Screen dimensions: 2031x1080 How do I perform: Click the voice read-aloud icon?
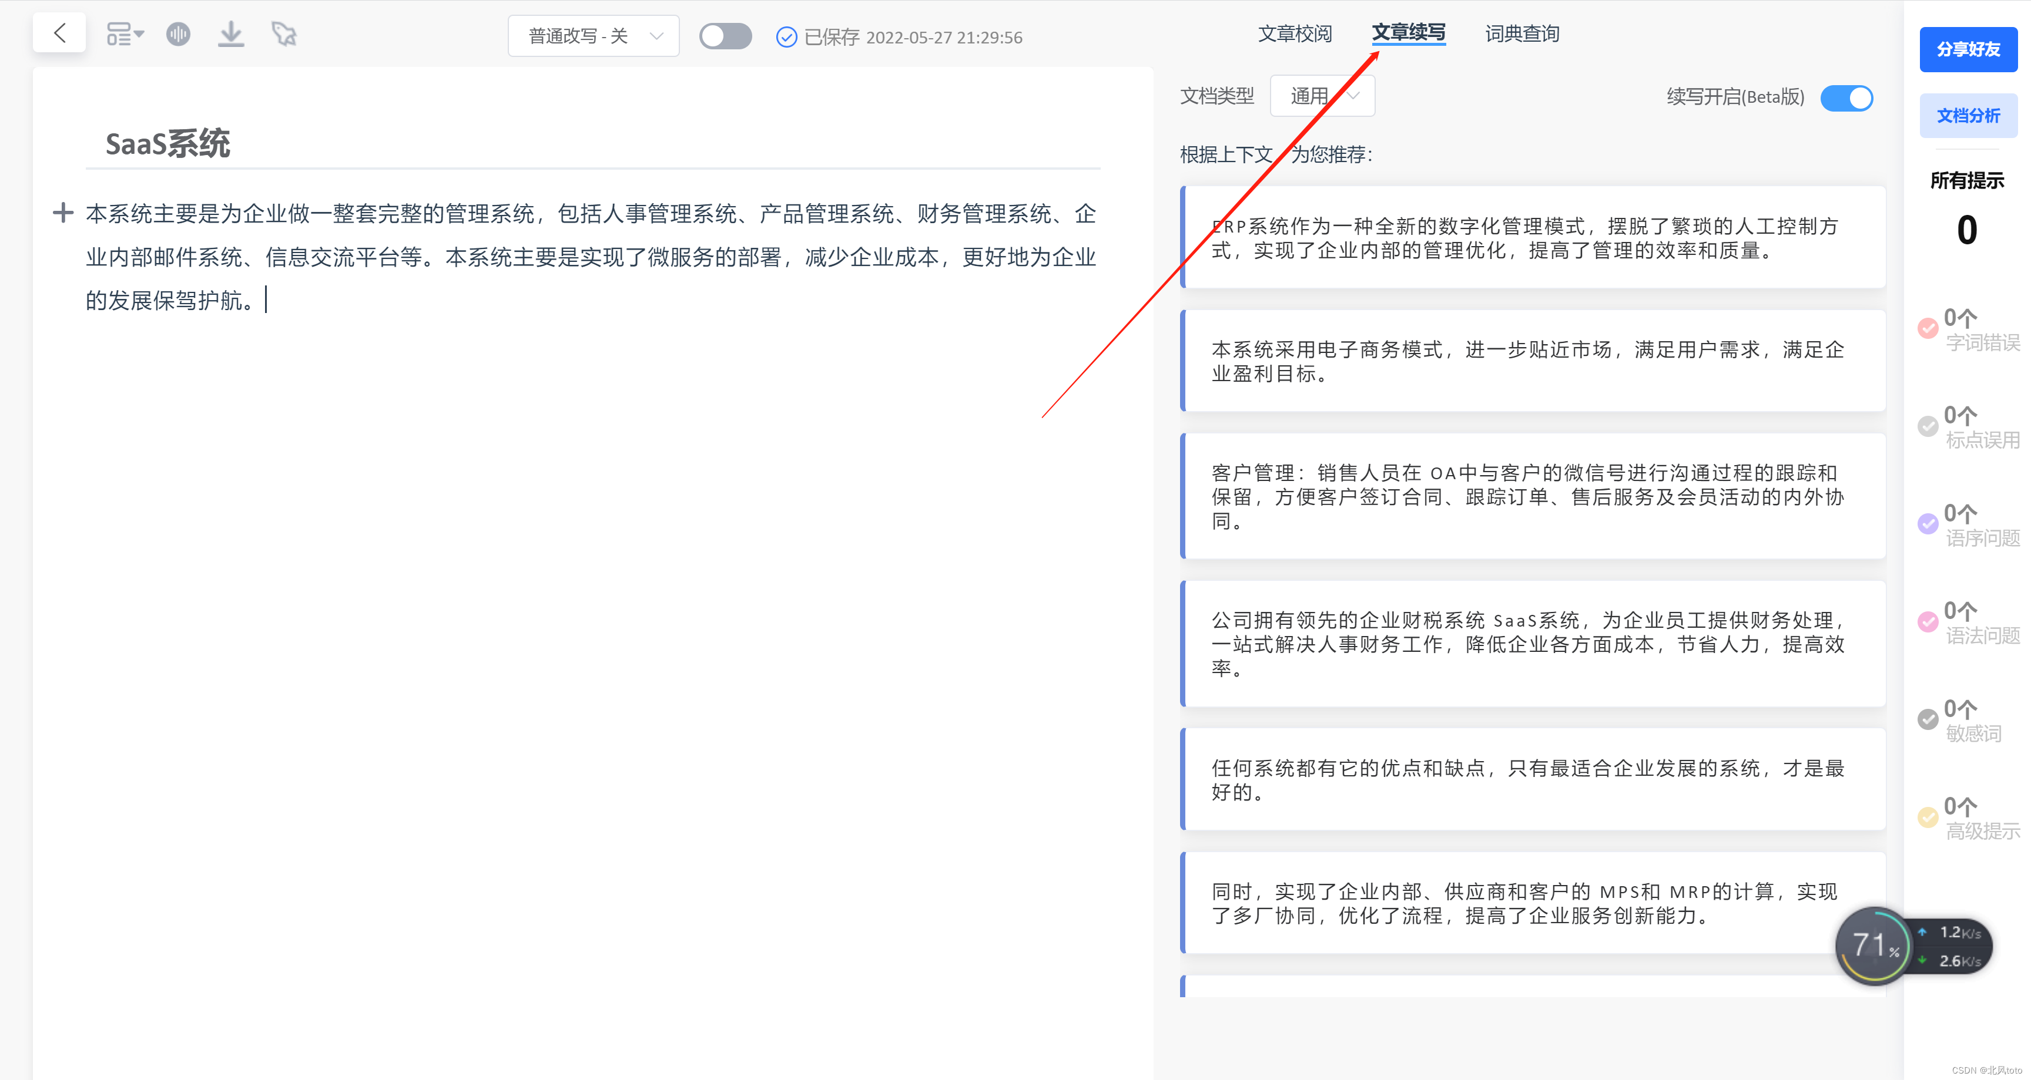point(178,34)
